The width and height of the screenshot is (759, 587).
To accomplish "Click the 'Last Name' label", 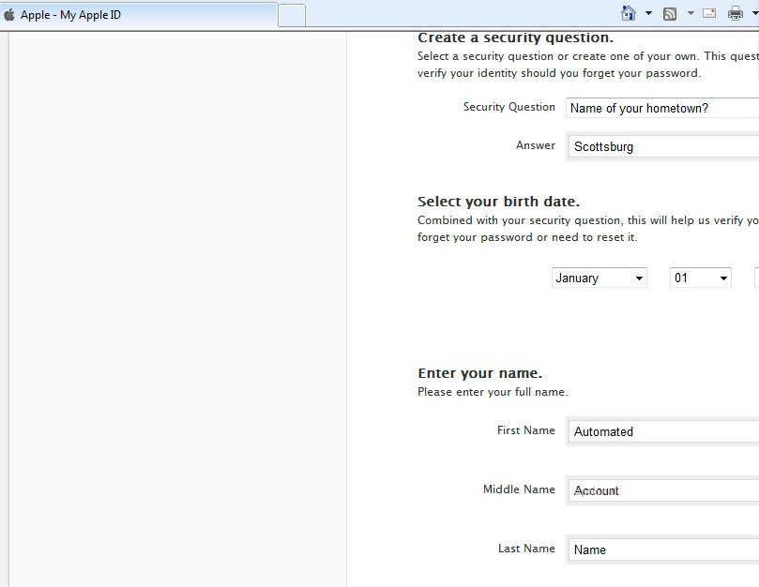I will 526,549.
